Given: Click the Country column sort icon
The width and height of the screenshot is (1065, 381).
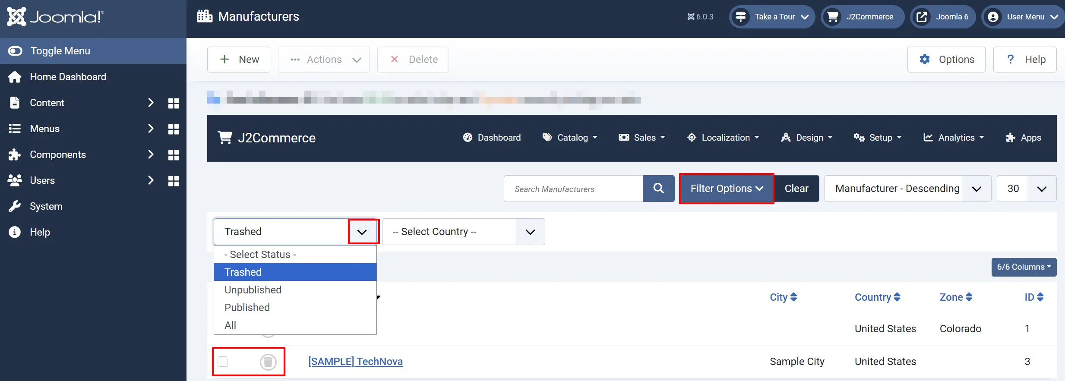Looking at the screenshot, I should pos(897,297).
